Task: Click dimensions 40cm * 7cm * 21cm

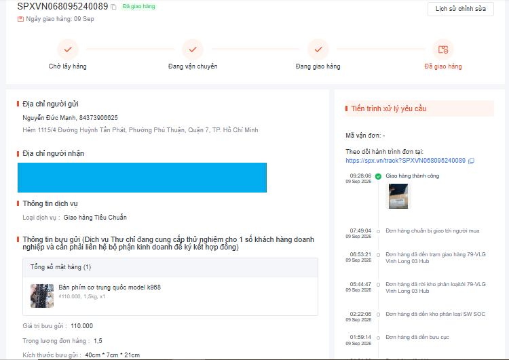Action: pos(113,355)
